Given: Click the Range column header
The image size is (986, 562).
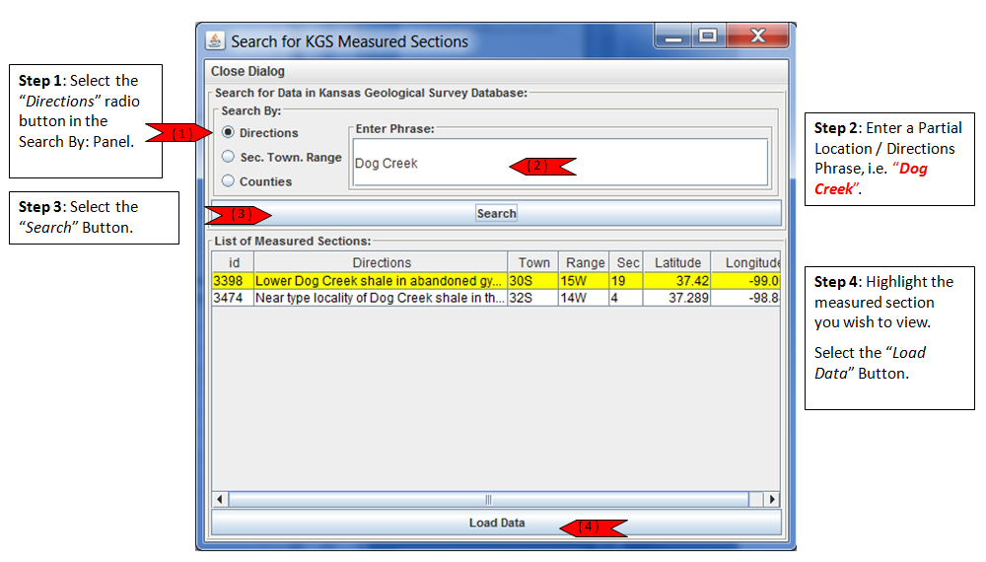Looking at the screenshot, I should coord(584,262).
